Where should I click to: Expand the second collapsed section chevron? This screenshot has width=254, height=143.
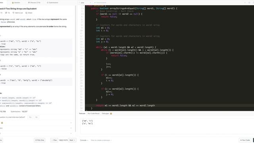[71, 128]
